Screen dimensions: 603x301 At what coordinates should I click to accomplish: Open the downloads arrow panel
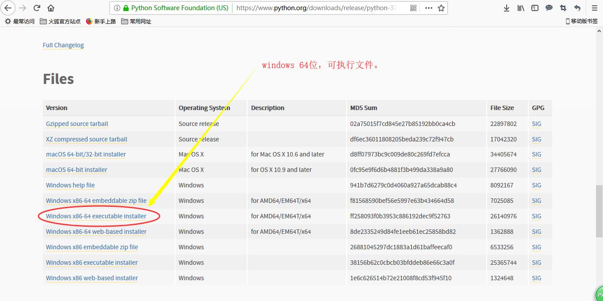(507, 8)
